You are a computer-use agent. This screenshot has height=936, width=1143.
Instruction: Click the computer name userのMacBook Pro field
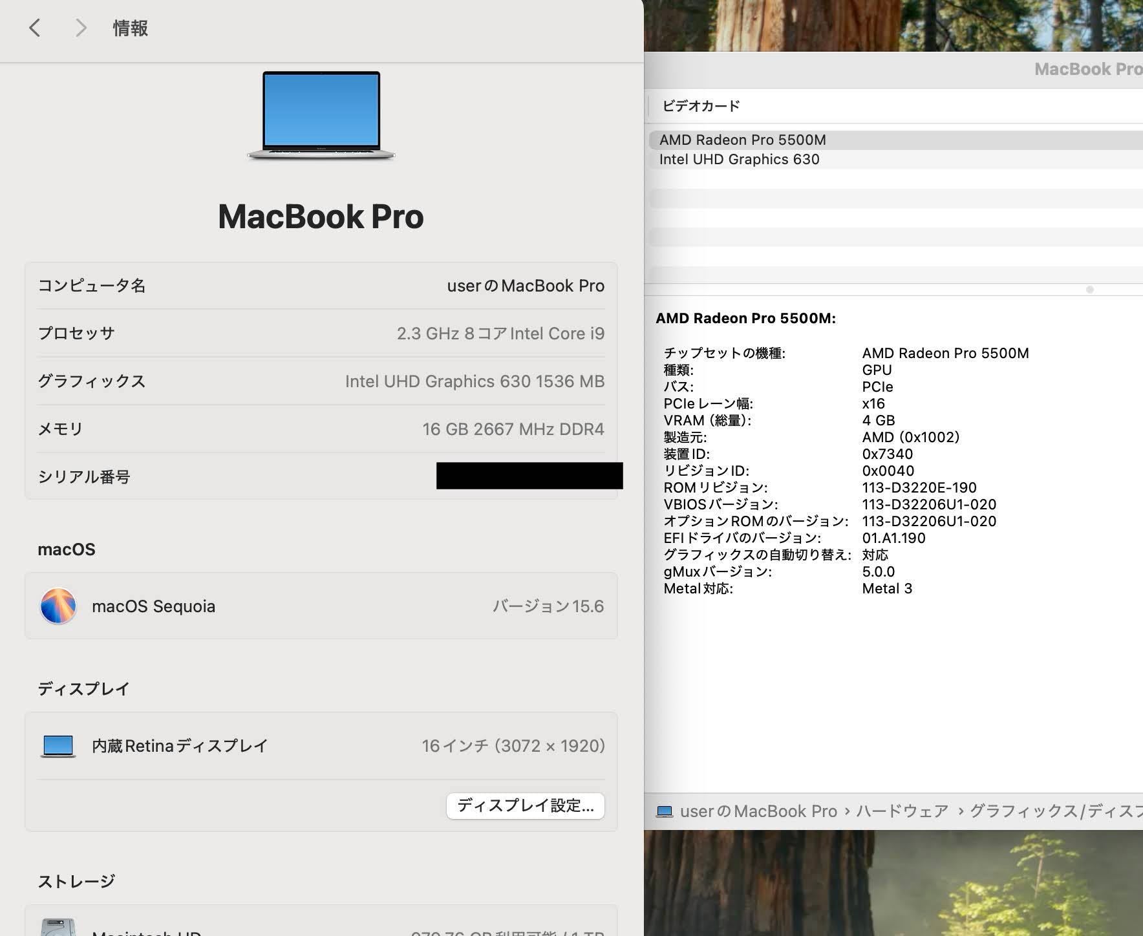click(x=525, y=286)
